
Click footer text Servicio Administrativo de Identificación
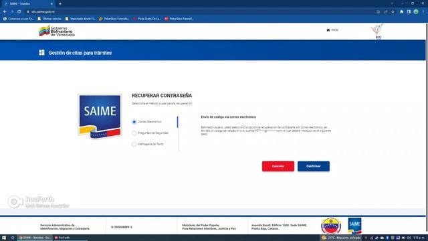coord(65,227)
